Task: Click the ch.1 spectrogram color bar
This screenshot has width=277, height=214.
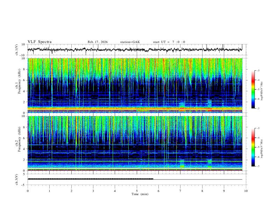Action: coord(253,90)
